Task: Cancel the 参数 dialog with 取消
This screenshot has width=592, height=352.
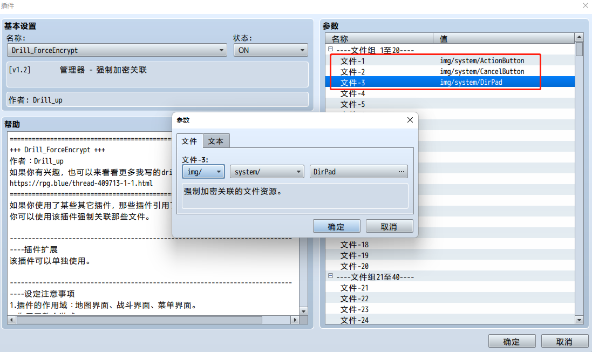Action: pos(389,226)
